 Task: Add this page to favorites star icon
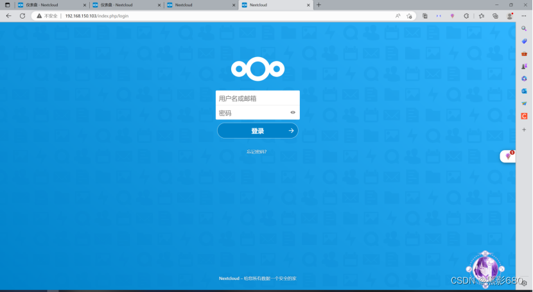coord(409,16)
